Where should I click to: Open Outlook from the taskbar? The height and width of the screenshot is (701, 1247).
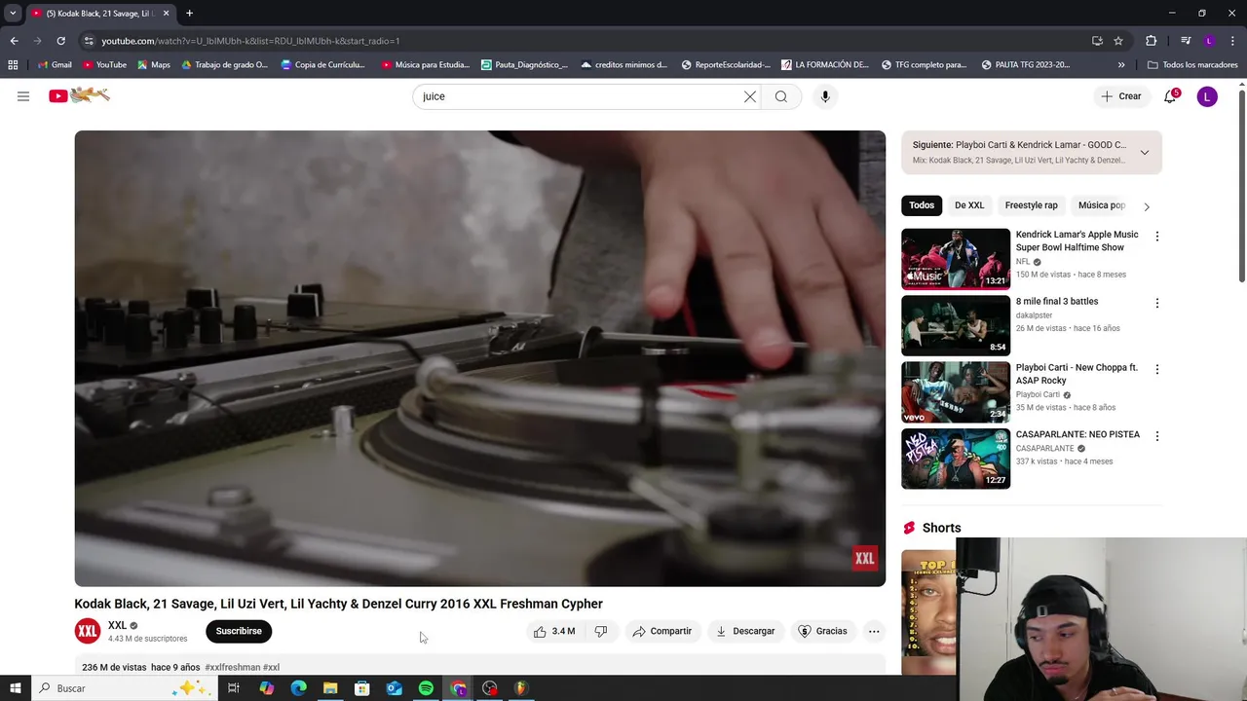(394, 688)
